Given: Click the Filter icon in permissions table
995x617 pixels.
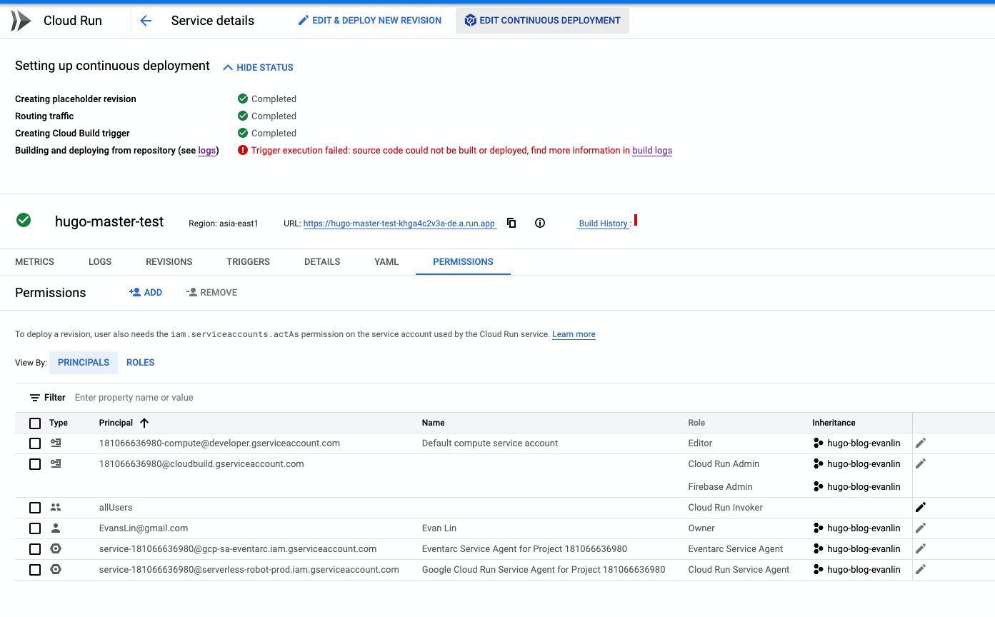Looking at the screenshot, I should click(34, 398).
